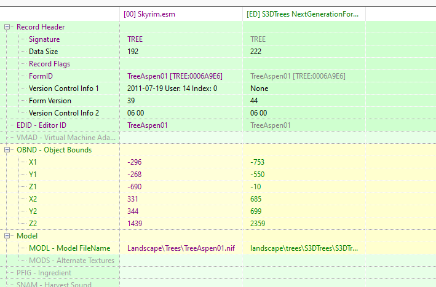
Task: Select the FormID row label
Action: pyautogui.click(x=41, y=76)
